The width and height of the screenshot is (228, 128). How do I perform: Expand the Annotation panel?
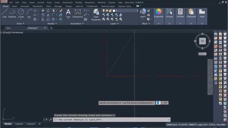pyautogui.click(x=77, y=23)
